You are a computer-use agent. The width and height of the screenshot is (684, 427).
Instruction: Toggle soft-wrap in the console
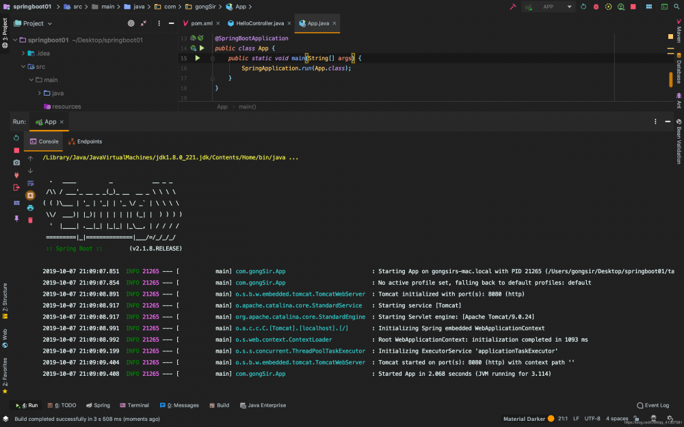tap(30, 183)
